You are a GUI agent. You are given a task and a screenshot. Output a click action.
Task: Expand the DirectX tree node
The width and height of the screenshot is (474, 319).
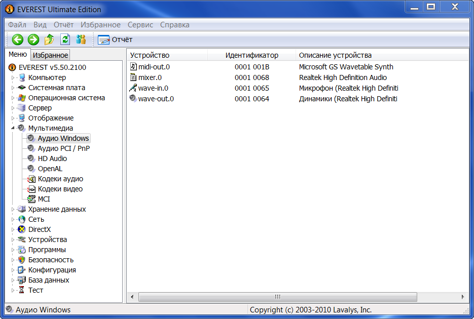(x=14, y=229)
